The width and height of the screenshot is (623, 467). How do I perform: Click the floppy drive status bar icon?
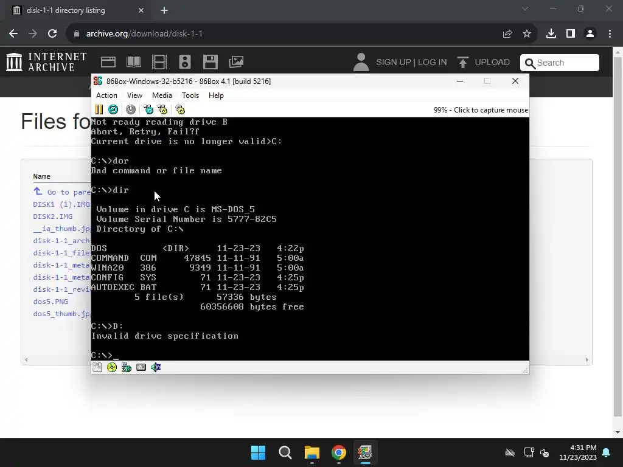click(x=97, y=367)
